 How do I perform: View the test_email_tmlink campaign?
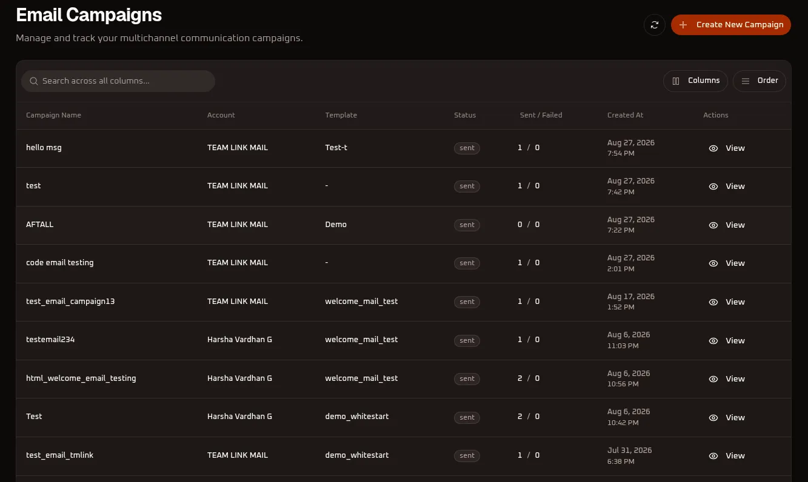(727, 456)
